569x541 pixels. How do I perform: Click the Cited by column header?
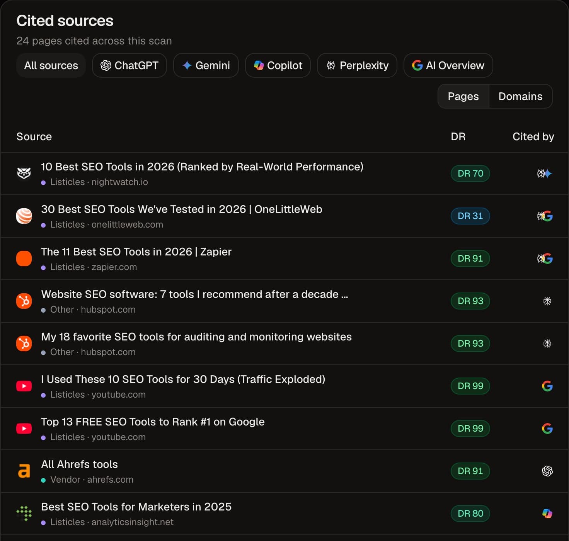(533, 136)
